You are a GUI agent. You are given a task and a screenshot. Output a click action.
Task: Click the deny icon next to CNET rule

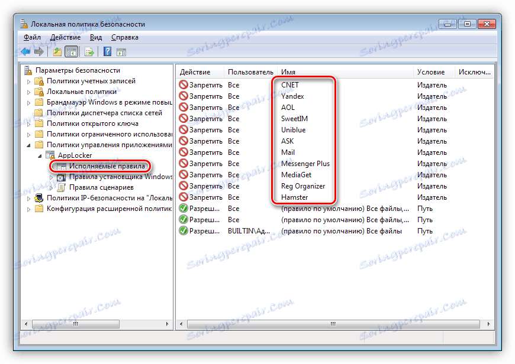click(x=182, y=84)
